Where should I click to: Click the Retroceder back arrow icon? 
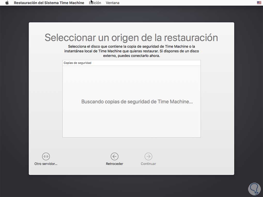pos(114,157)
